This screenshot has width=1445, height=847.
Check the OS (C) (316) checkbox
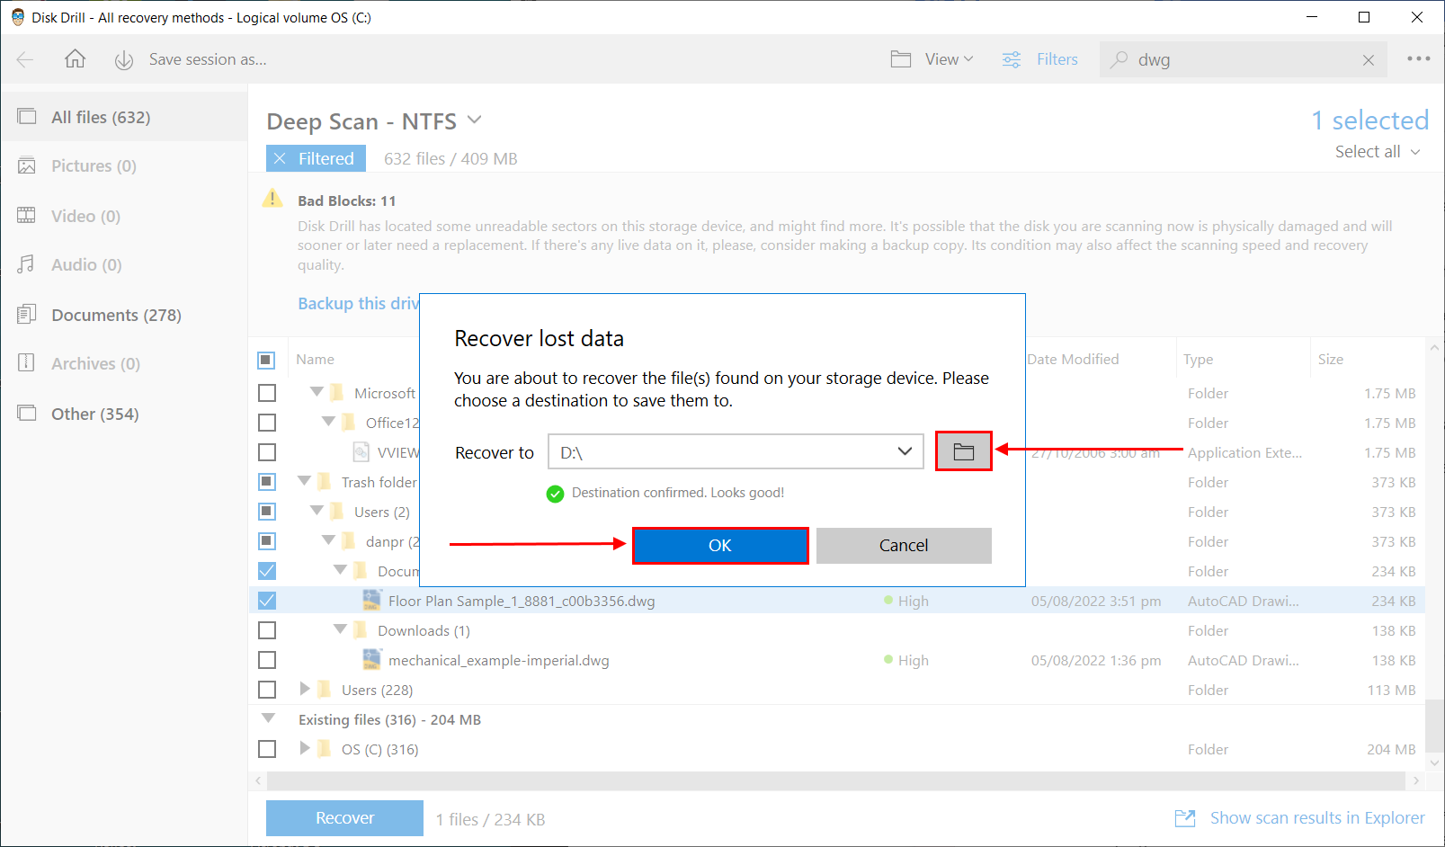(267, 749)
